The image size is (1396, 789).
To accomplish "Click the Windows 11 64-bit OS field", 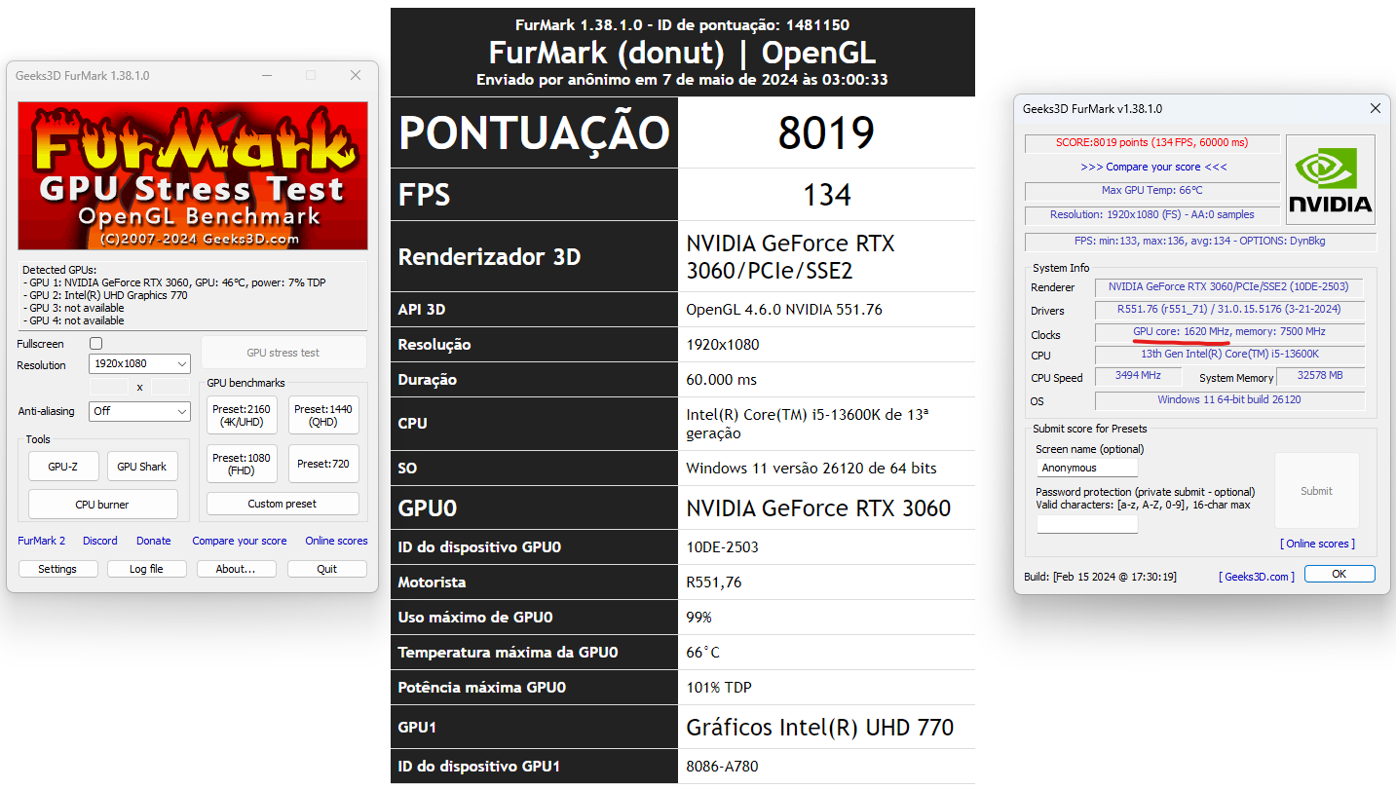I will (1228, 400).
